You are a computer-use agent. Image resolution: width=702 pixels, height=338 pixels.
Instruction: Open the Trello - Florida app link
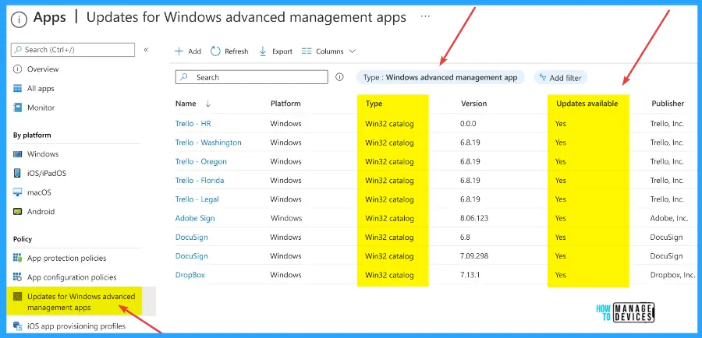tap(200, 180)
